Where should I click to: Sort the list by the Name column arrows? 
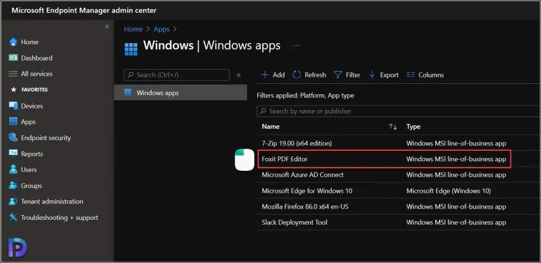coord(393,126)
